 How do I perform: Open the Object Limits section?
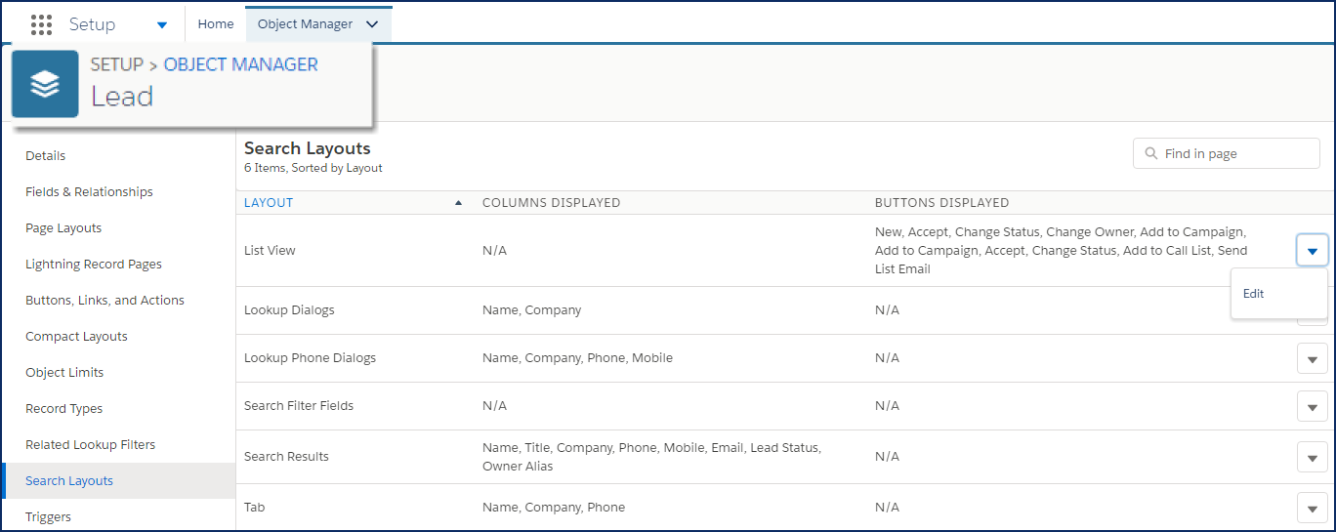64,373
